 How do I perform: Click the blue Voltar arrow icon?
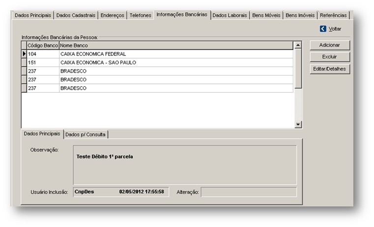(x=323, y=29)
